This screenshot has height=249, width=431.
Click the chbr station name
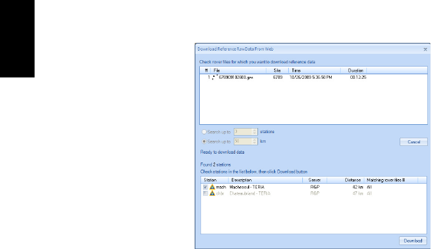click(x=220, y=193)
